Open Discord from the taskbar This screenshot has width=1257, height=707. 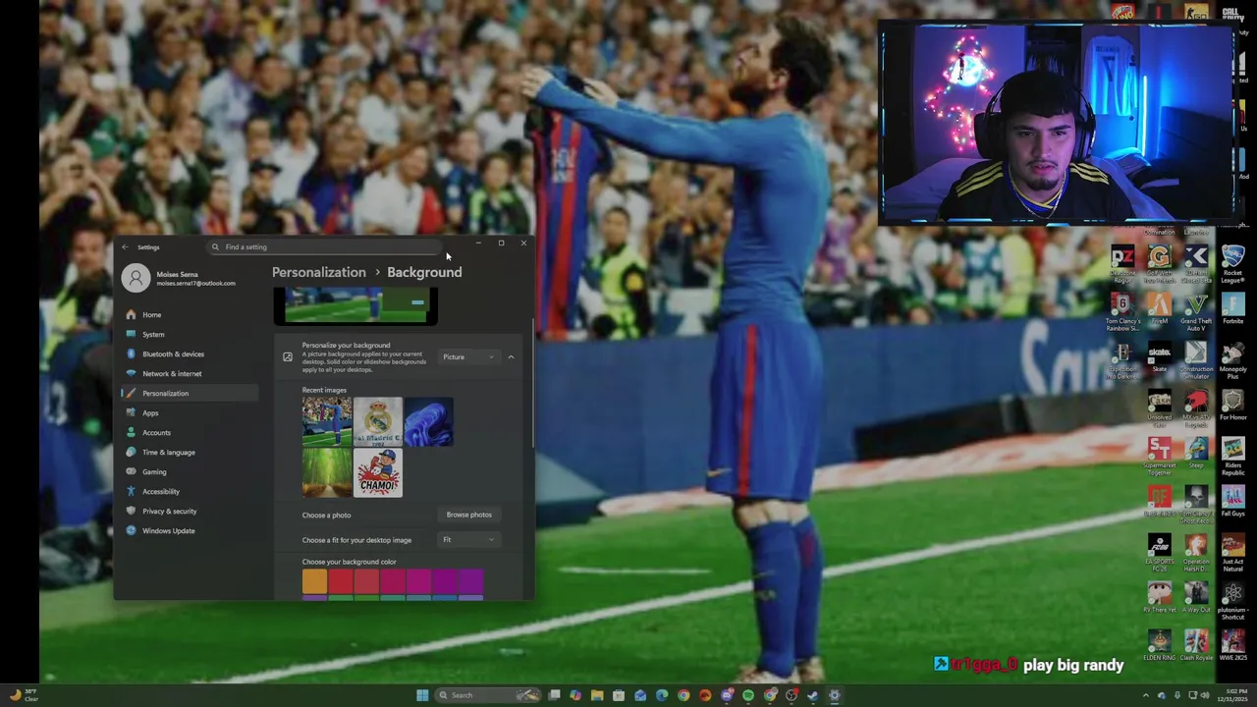click(x=727, y=695)
